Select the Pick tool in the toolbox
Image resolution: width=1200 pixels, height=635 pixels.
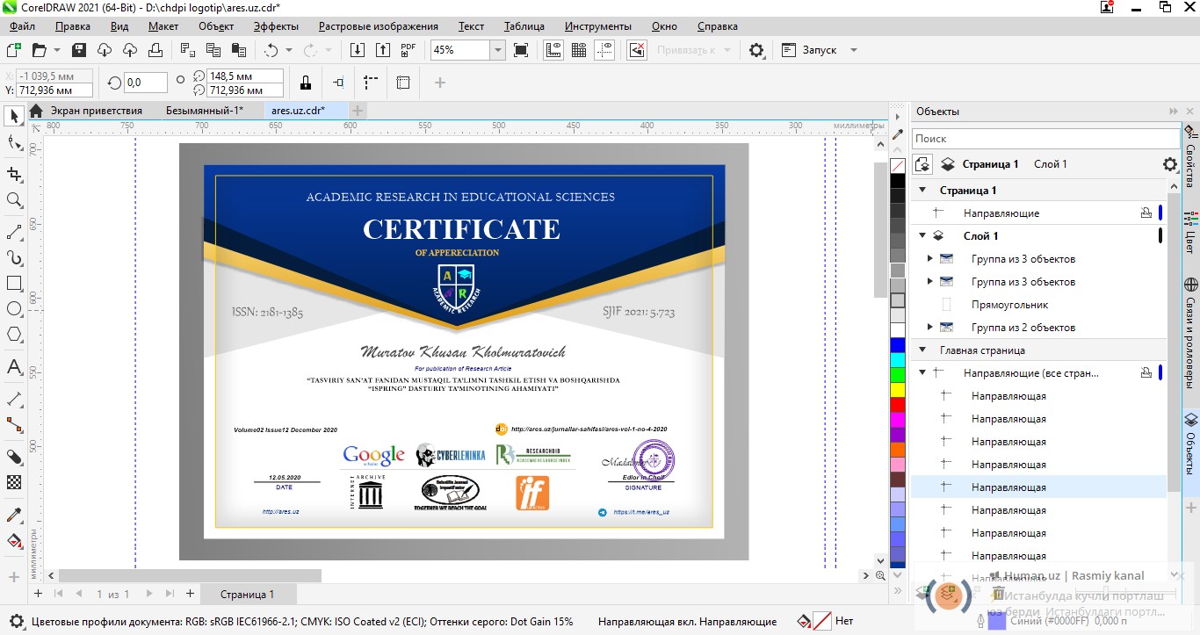click(x=14, y=116)
